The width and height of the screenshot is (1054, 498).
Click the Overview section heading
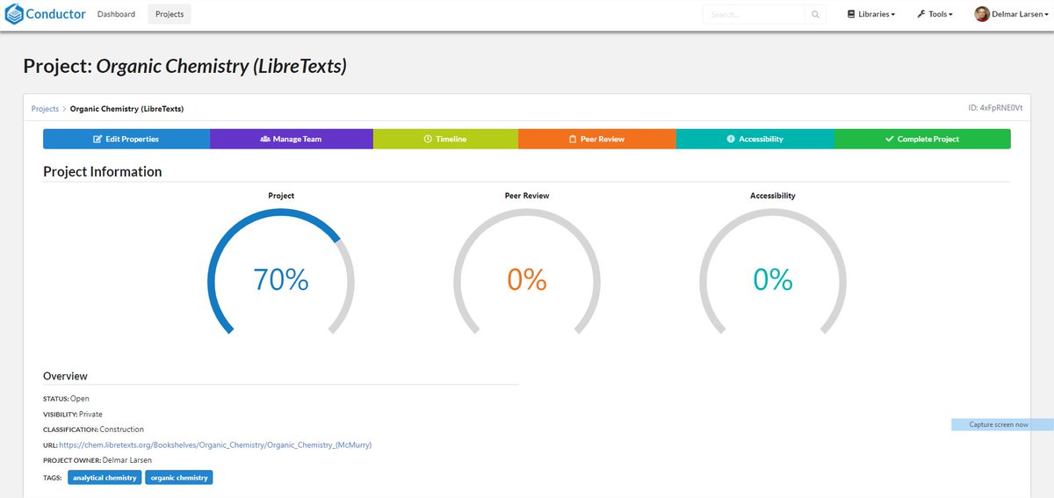click(65, 376)
